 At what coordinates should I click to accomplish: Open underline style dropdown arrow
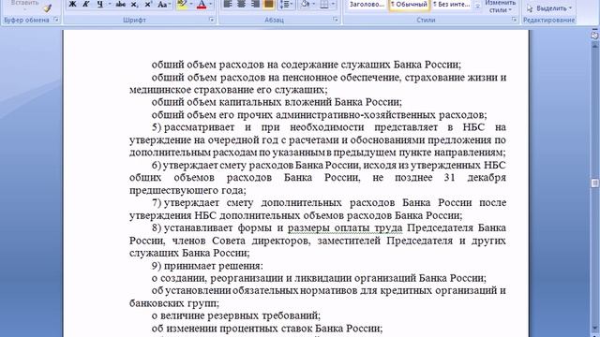[110, 4]
